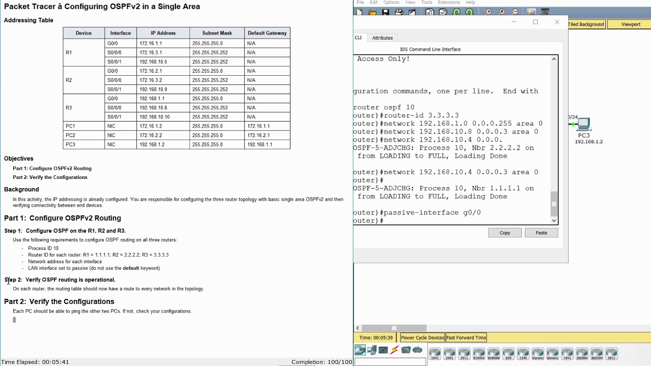Open the File menu
The height and width of the screenshot is (366, 651).
click(360, 3)
